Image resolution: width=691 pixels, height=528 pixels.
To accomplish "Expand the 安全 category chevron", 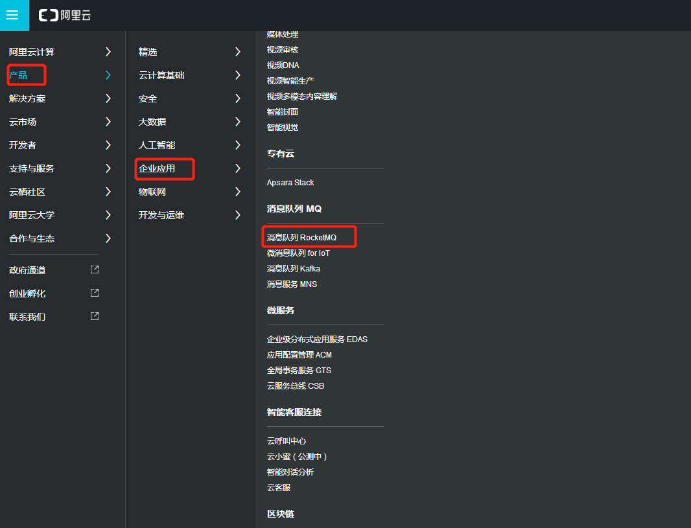I will (237, 98).
